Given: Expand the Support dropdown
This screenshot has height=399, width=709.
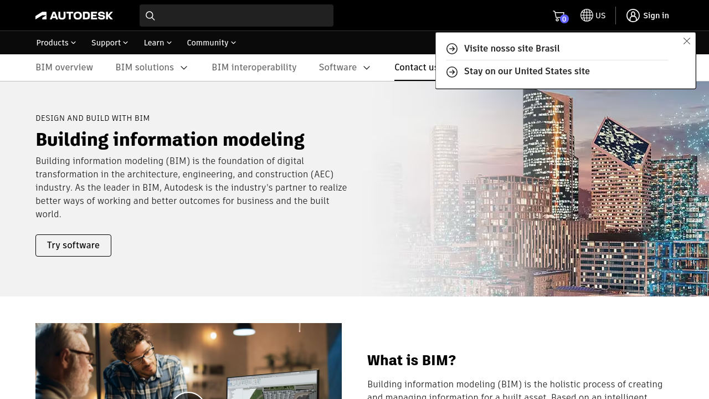Looking at the screenshot, I should [110, 43].
